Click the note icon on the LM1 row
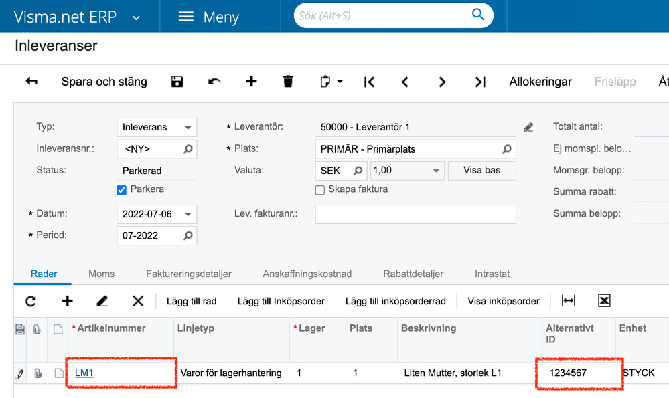The height and width of the screenshot is (398, 669). (59, 373)
